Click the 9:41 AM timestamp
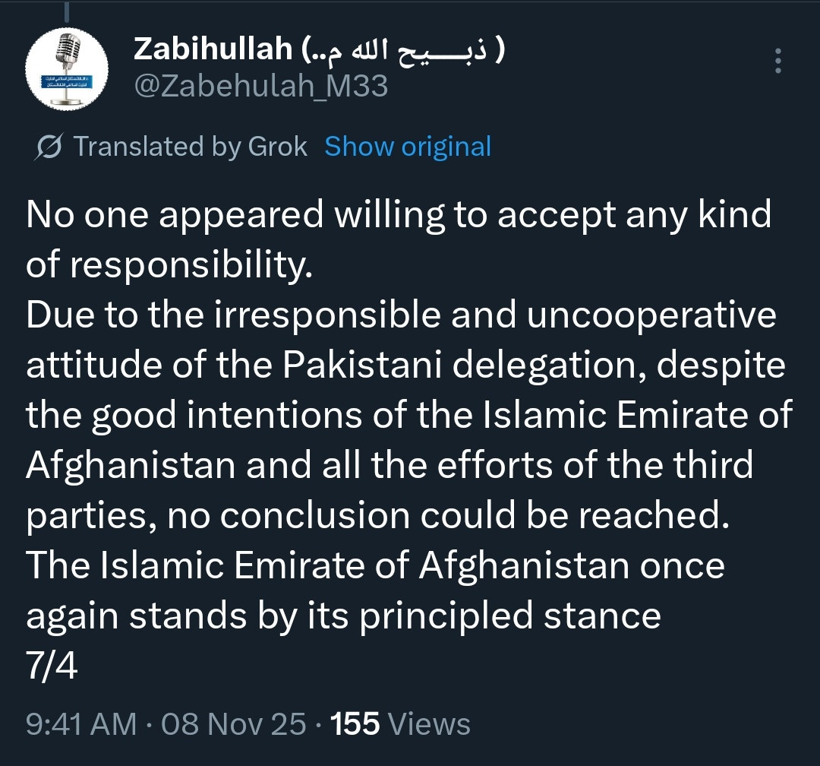This screenshot has height=766, width=820. (81, 724)
